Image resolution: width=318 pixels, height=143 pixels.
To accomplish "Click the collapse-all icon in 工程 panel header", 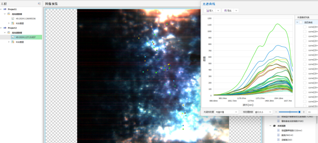I will [39, 4].
